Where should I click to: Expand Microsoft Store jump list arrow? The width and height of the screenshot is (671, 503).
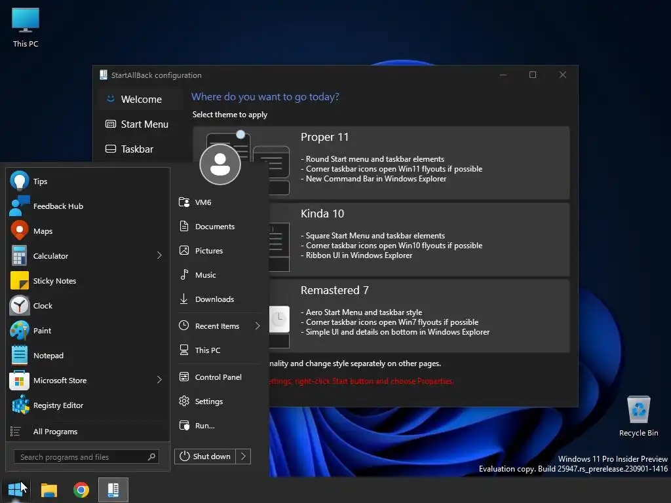[159, 380]
